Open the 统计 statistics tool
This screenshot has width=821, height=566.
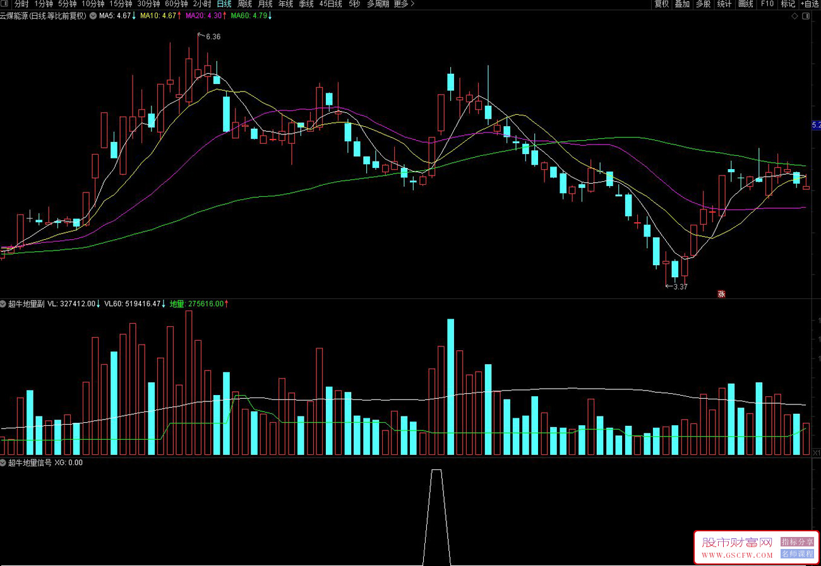tap(724, 4)
